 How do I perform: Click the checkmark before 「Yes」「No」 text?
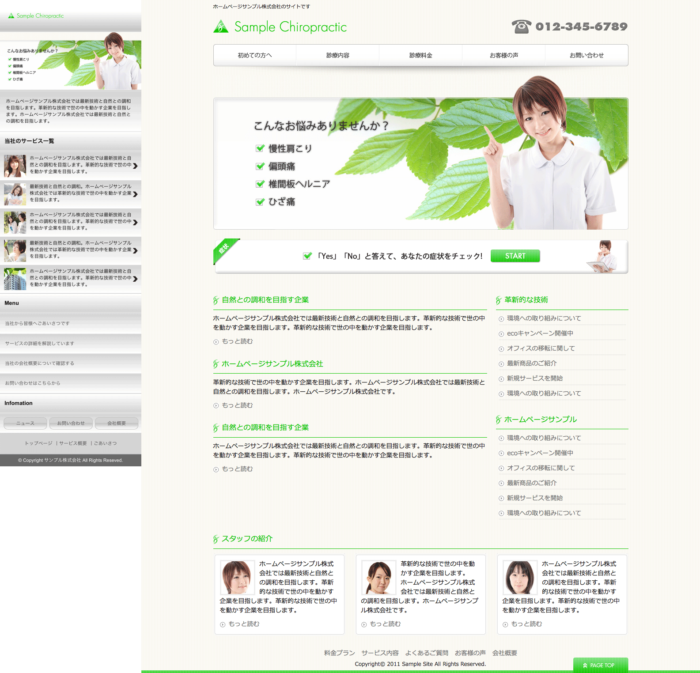[x=307, y=256]
